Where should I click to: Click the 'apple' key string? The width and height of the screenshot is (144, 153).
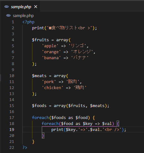[50, 46]
